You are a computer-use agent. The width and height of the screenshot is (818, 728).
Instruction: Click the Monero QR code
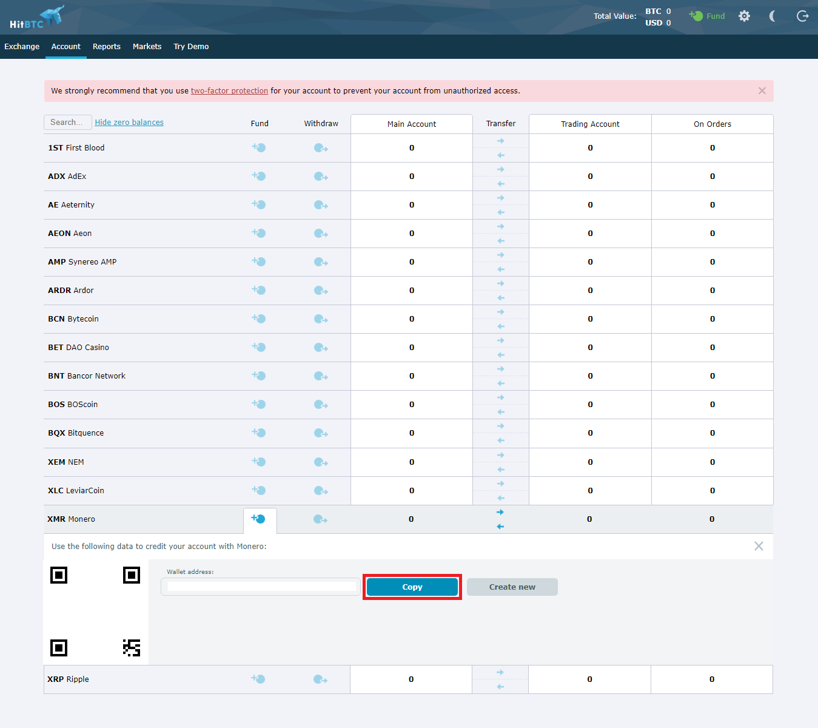pos(96,612)
